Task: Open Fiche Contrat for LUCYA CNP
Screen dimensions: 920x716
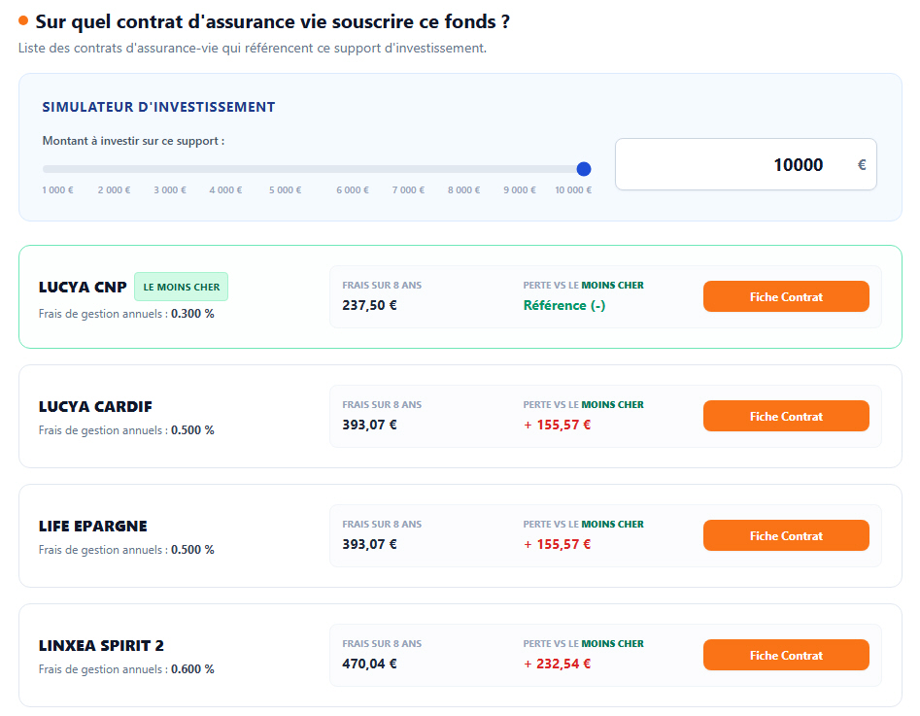Action: (x=786, y=296)
